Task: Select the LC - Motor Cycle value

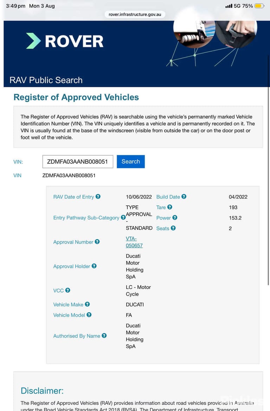Action: pos(139,291)
